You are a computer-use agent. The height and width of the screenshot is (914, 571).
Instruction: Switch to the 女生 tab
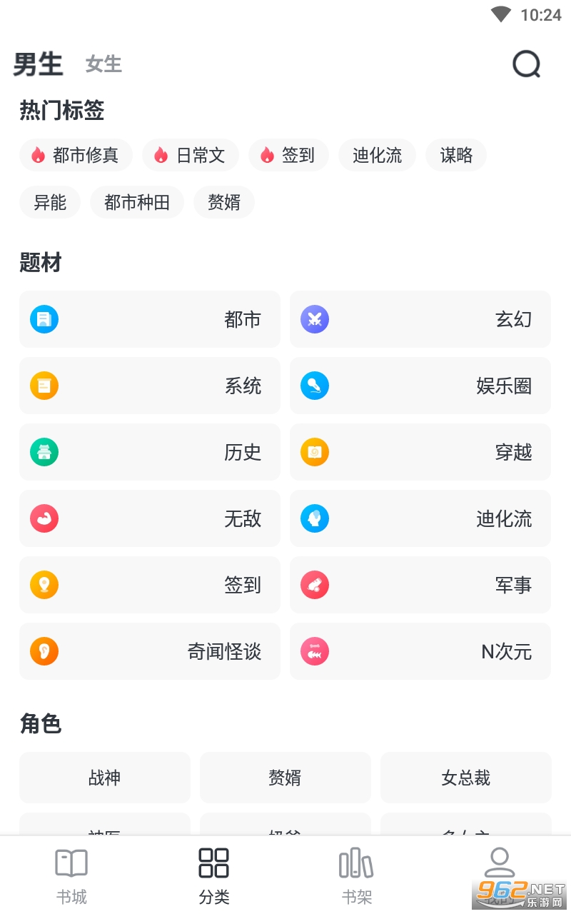coord(103,64)
